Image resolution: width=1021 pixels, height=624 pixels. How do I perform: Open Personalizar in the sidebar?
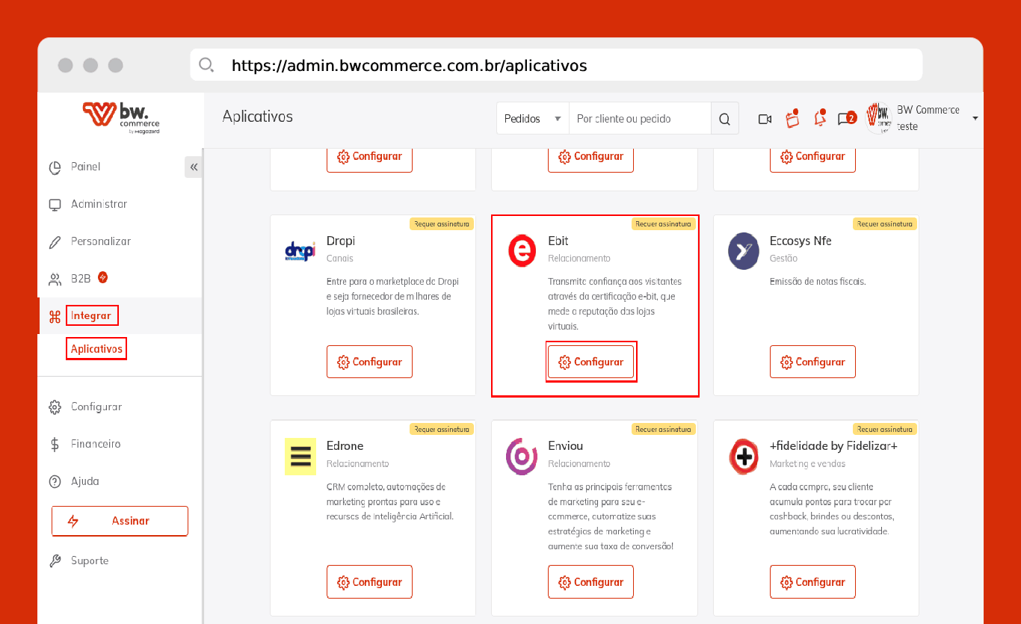point(101,241)
